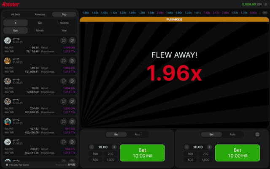Check fairness shield for d***9's bet
This screenshot has width=270, height=169.
pyautogui.click(x=72, y=81)
